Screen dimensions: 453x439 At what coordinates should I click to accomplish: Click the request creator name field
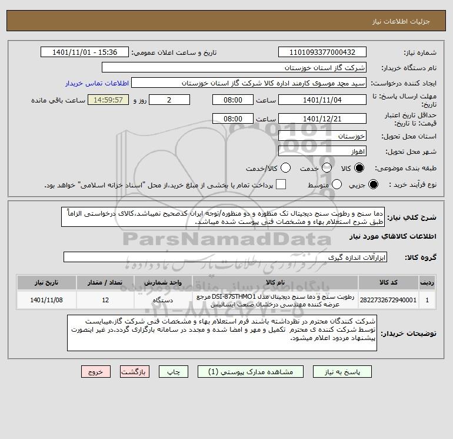249,83
